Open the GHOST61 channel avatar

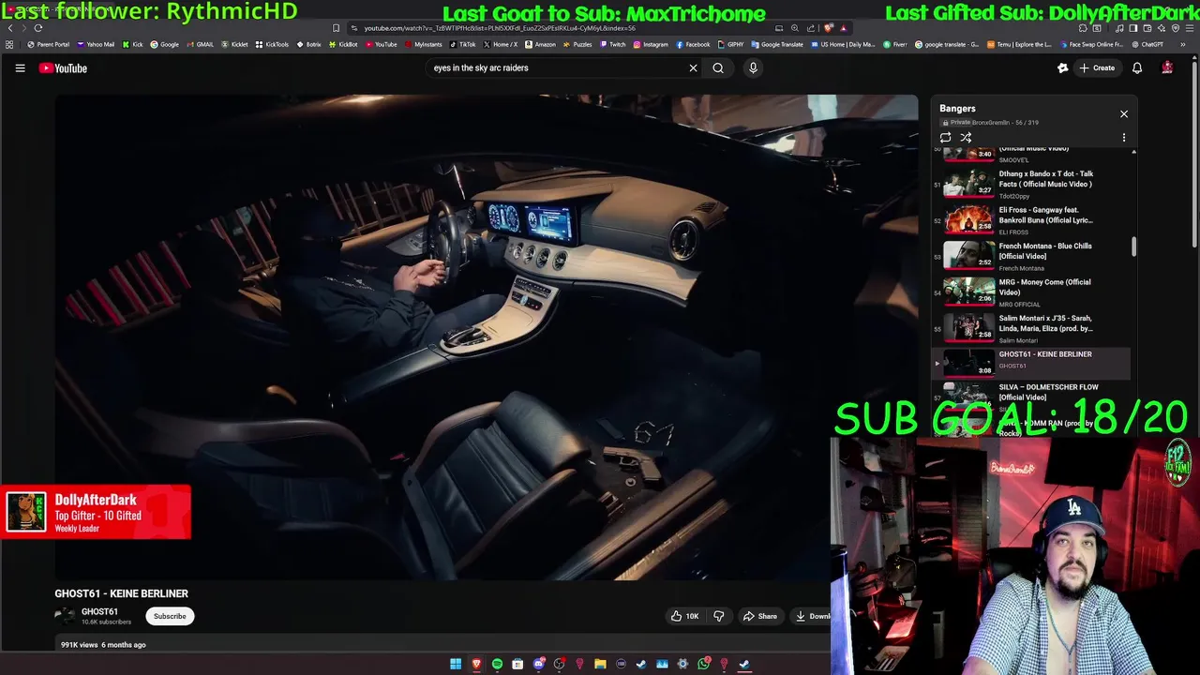(x=65, y=616)
